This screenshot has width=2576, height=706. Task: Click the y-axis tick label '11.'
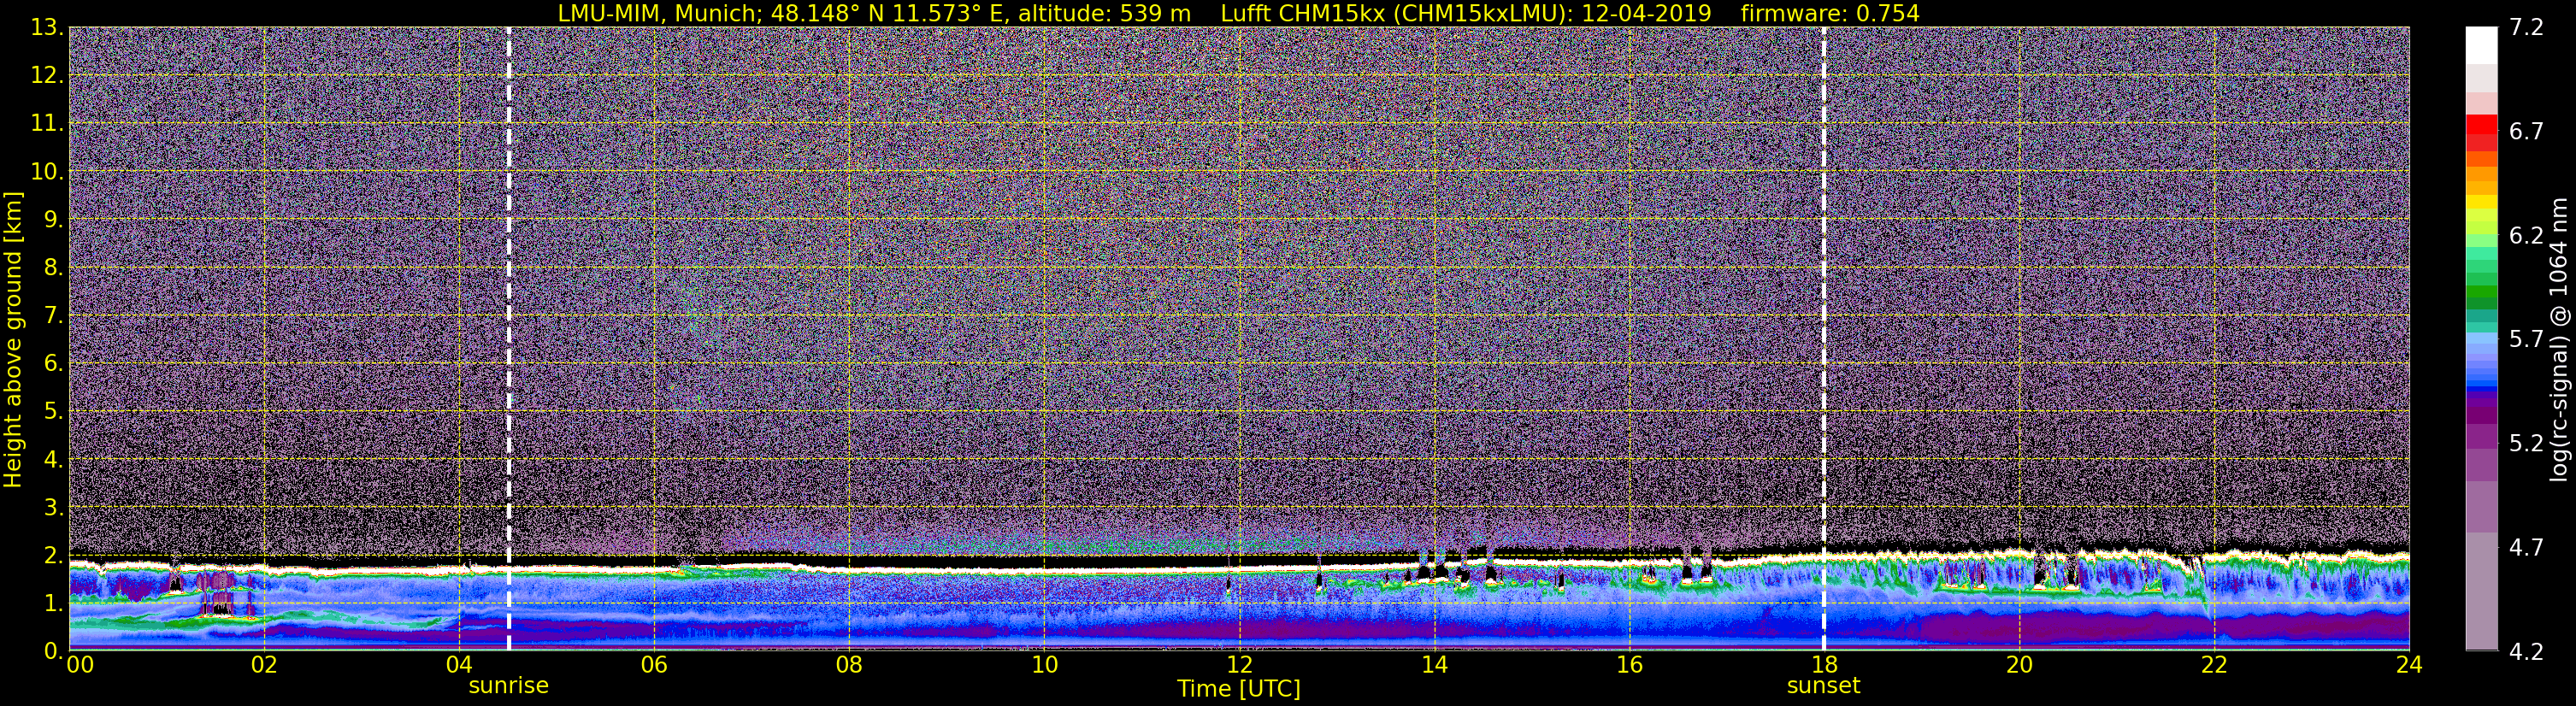46,123
